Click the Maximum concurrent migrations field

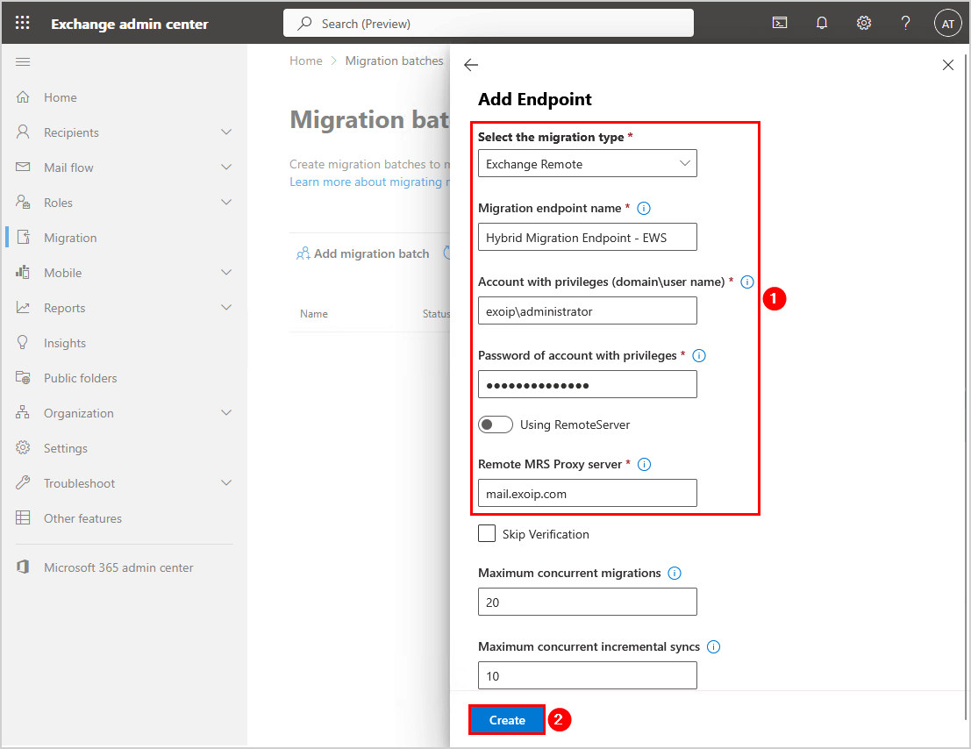coord(588,603)
